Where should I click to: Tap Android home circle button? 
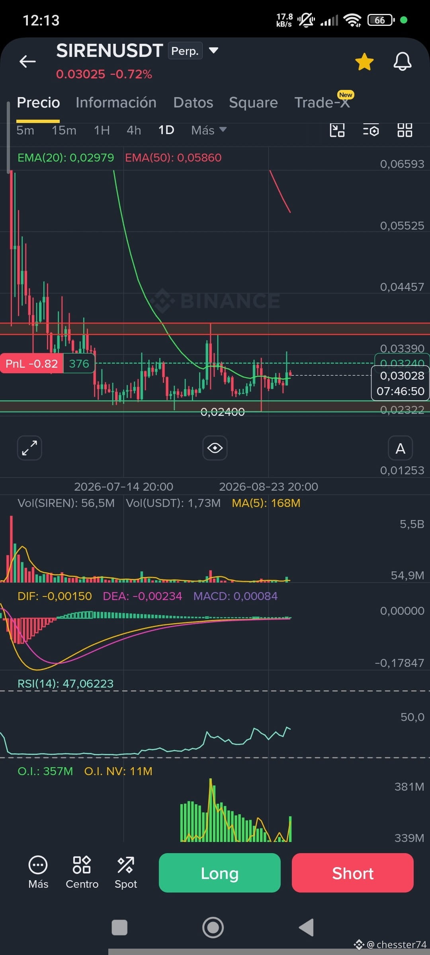[x=213, y=928]
